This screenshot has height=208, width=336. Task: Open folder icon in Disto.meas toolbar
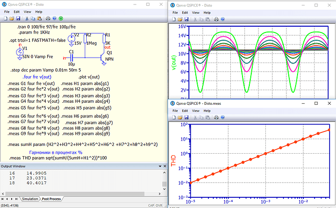tap(180, 117)
